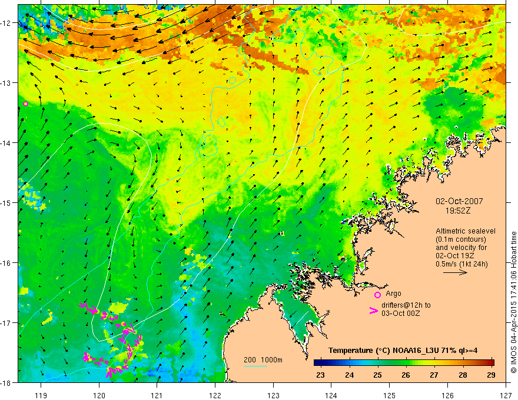
Task: Click the 26 label under the color bar
Action: coord(406,375)
